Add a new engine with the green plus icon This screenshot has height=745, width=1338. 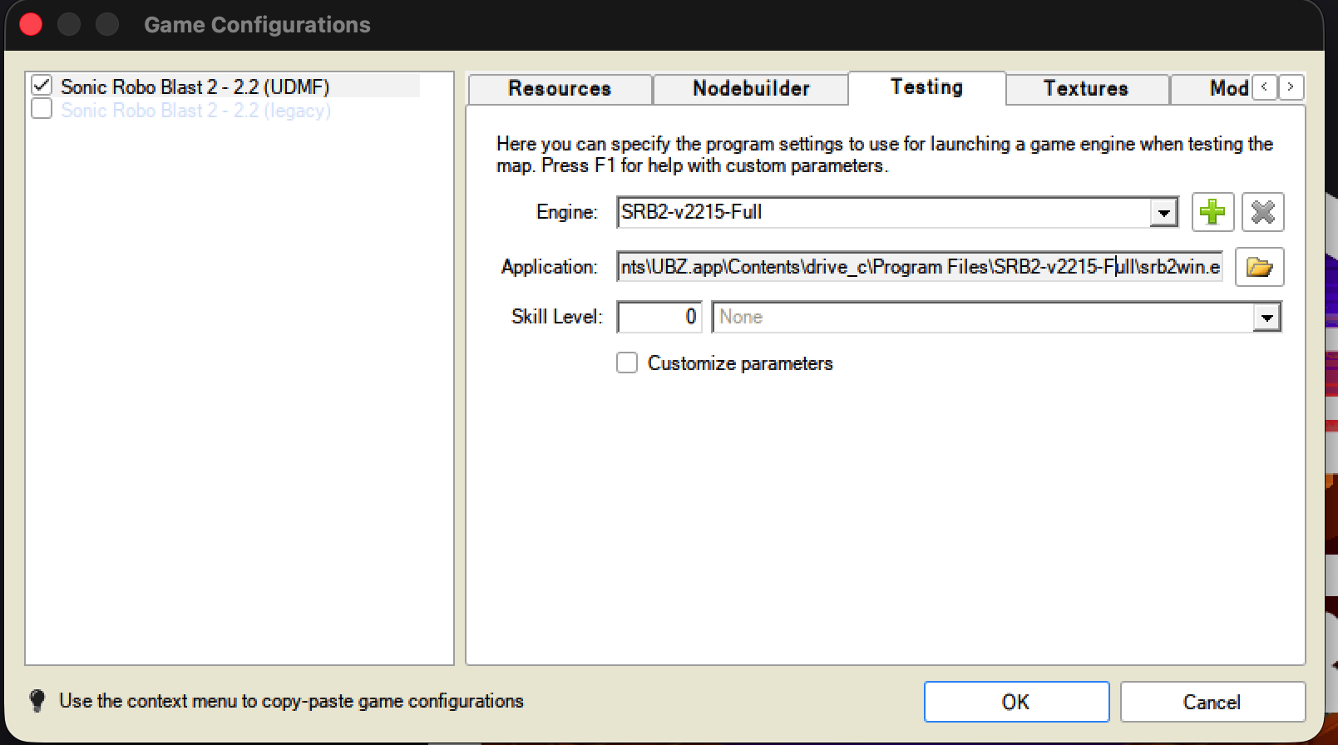(1212, 212)
